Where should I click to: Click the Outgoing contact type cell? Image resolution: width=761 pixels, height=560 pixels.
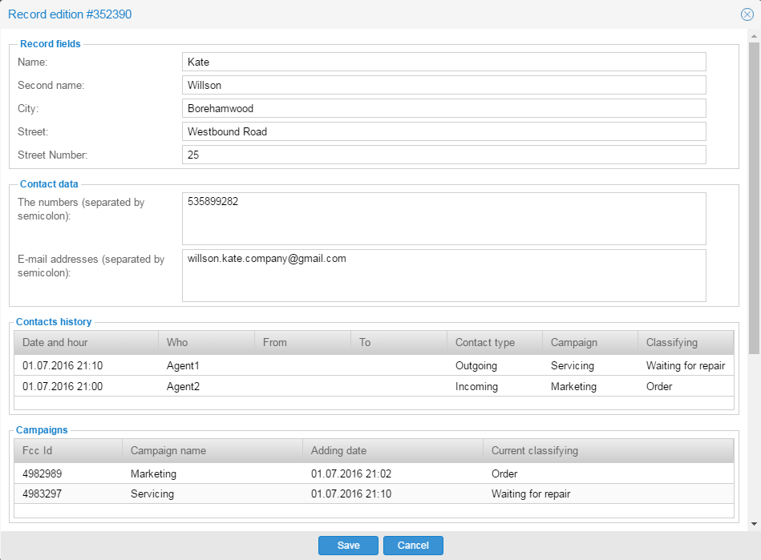coord(476,365)
